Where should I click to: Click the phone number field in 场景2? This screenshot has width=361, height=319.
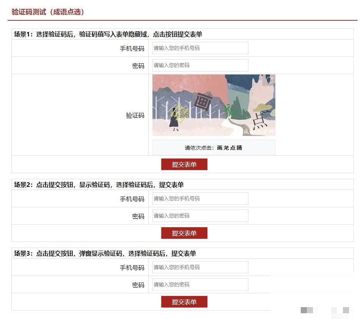pyautogui.click(x=200, y=198)
